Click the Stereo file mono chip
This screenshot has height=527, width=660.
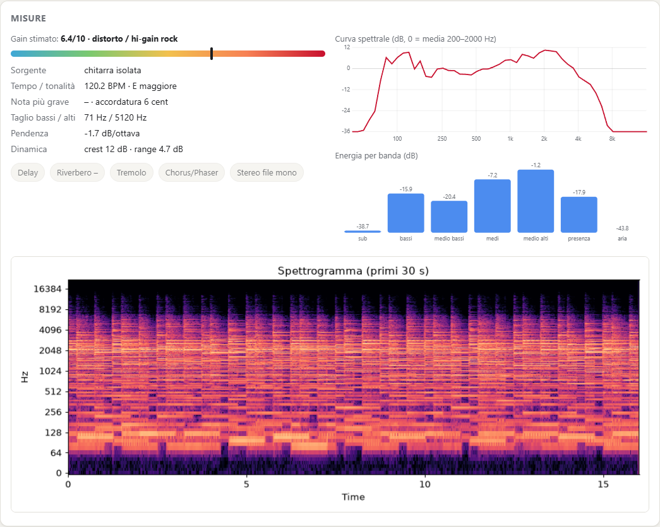(267, 172)
